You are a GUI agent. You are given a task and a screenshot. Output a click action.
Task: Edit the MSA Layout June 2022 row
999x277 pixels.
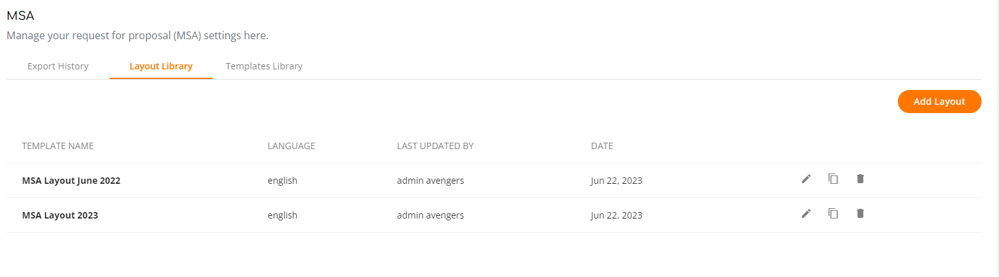click(806, 179)
